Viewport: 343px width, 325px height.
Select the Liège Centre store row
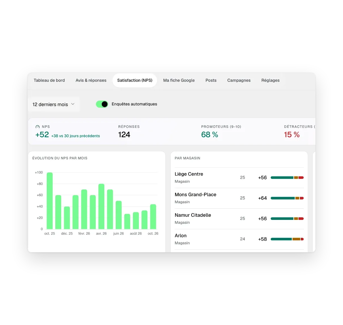(x=239, y=178)
